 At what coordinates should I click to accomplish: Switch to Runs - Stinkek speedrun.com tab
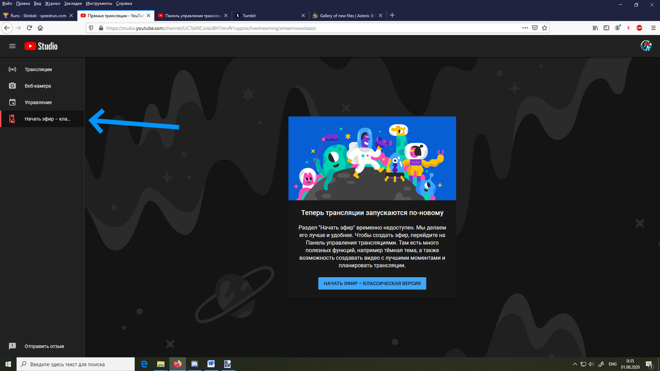[x=39, y=15]
